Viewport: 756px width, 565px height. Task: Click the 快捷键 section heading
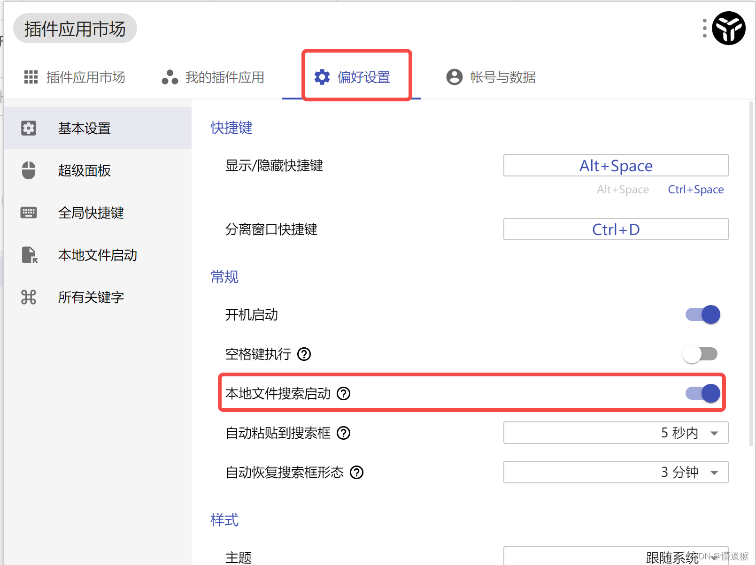(231, 128)
